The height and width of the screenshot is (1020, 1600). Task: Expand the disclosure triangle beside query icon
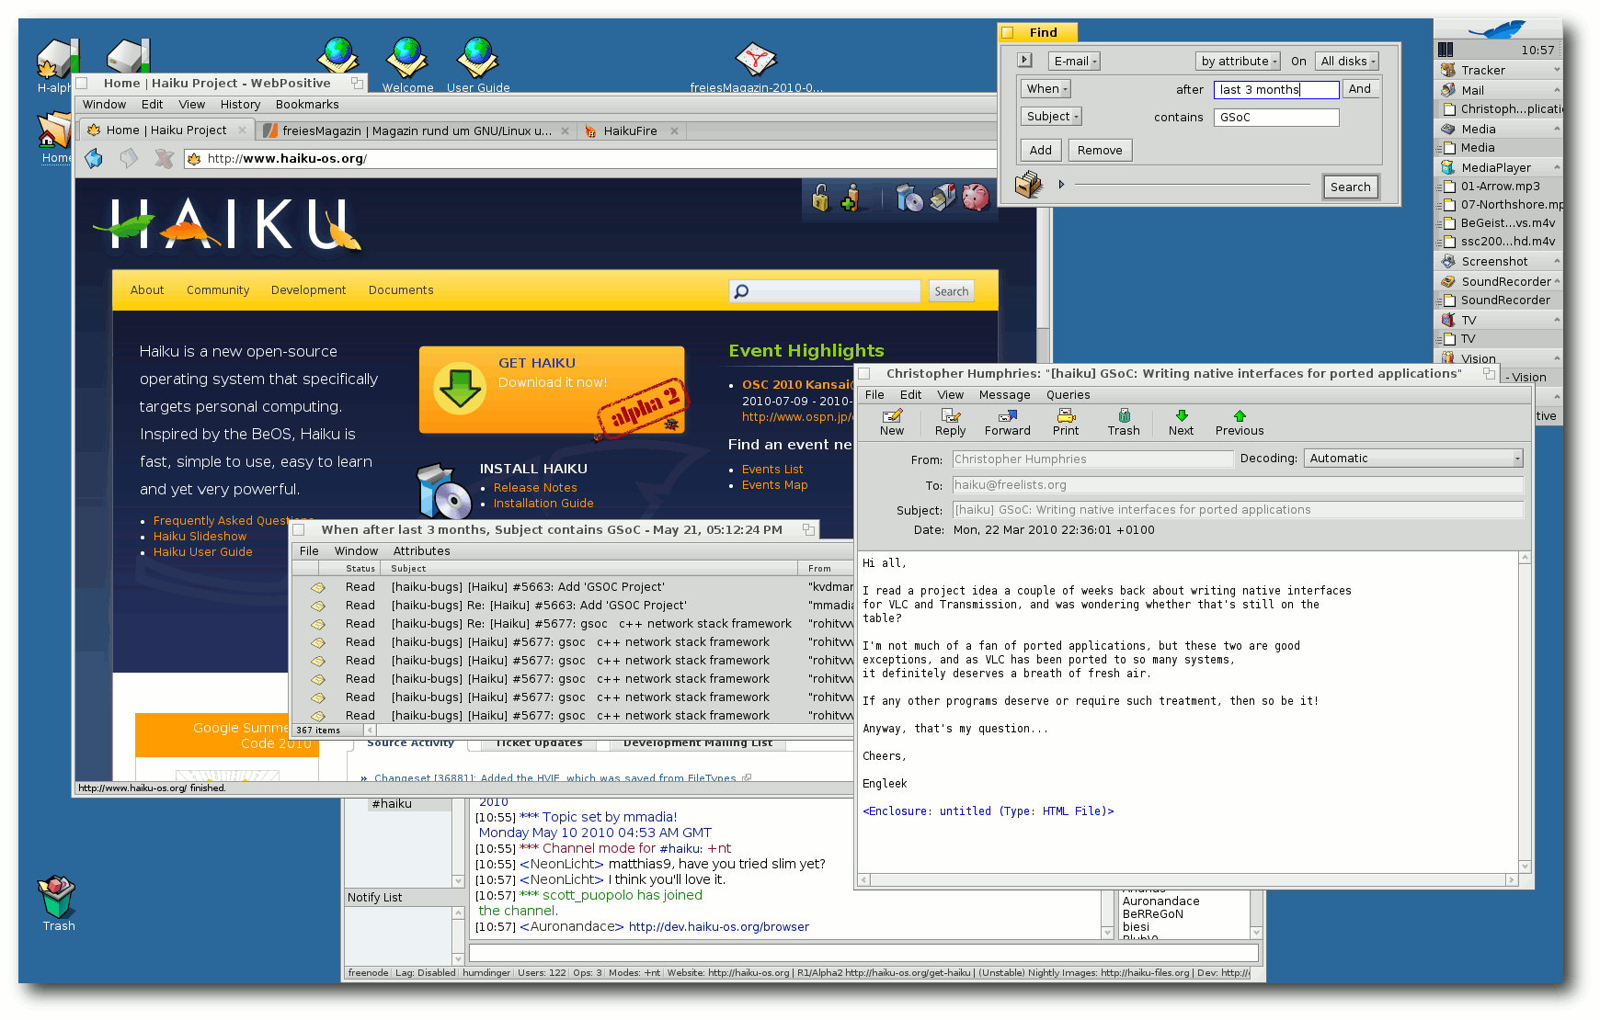pos(1061,185)
